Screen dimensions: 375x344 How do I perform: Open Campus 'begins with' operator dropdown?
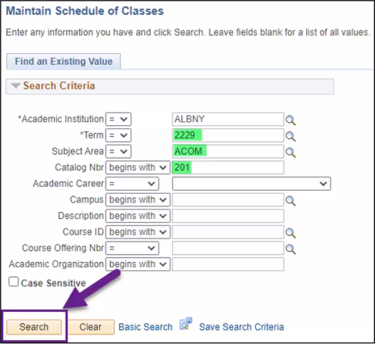tap(137, 199)
